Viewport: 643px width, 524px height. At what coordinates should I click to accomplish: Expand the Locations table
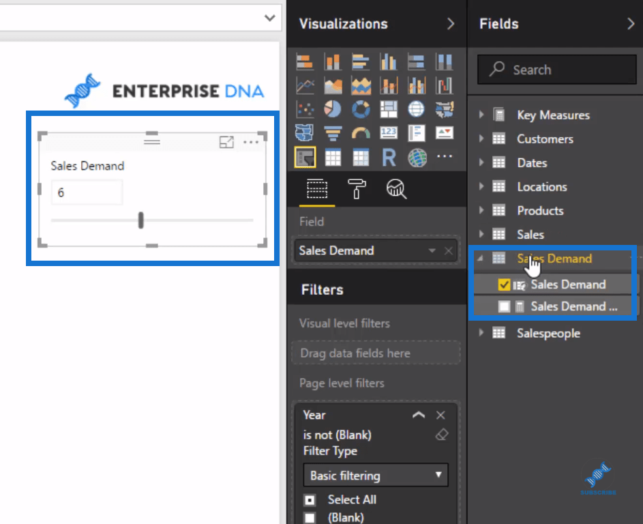(481, 186)
